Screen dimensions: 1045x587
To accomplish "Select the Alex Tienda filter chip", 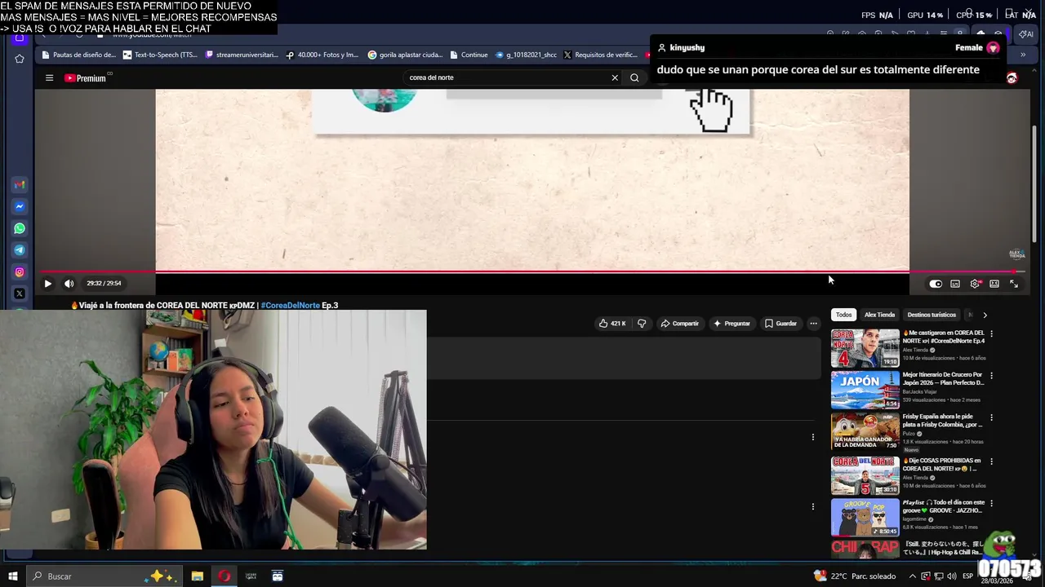I will coord(879,315).
